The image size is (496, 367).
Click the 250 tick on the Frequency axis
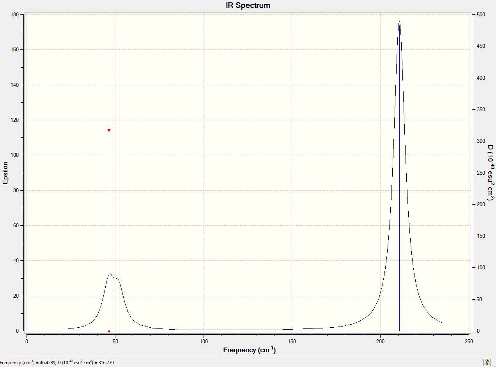[x=469, y=341]
